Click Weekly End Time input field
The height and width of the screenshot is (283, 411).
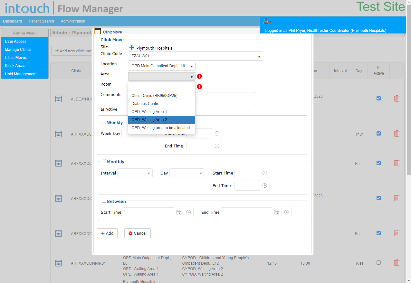tap(199, 146)
